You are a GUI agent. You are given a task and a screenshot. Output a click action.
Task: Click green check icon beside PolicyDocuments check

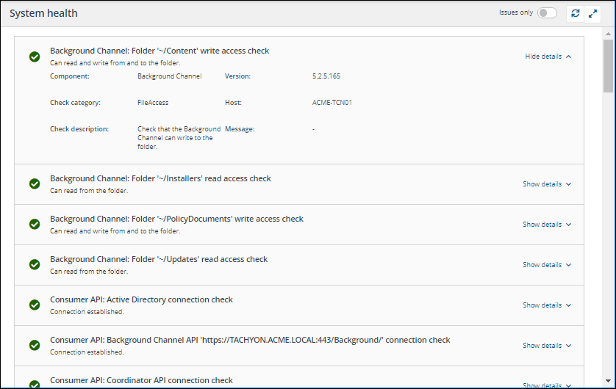coord(35,225)
